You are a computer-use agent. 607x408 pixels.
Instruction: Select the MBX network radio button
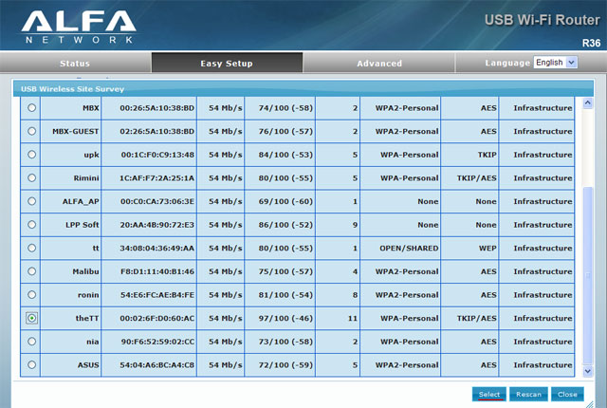pos(31,108)
